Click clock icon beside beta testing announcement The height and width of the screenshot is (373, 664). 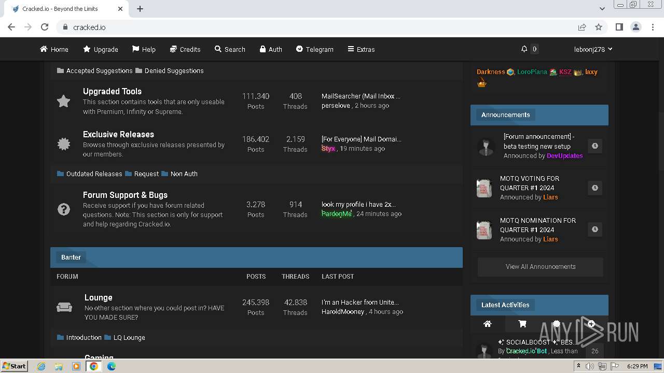coord(595,146)
